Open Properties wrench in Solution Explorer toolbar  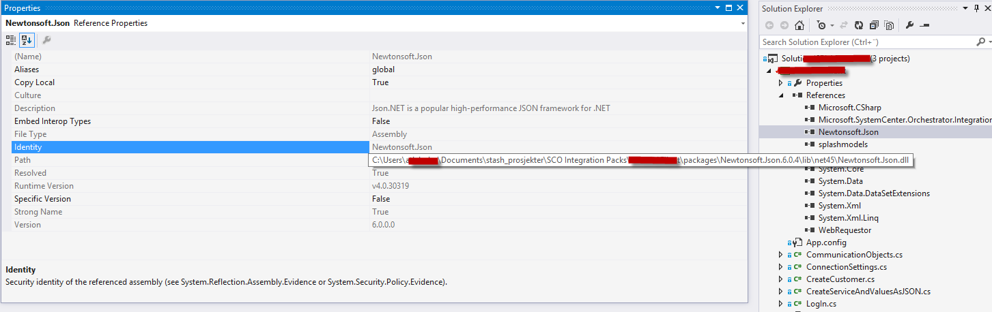(909, 25)
